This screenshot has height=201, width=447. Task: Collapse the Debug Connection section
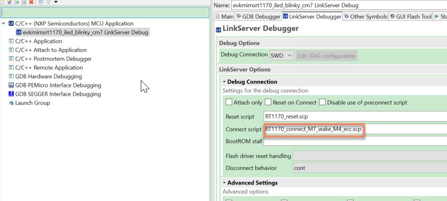point(224,82)
